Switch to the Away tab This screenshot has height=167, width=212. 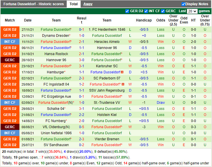coord(88,4)
